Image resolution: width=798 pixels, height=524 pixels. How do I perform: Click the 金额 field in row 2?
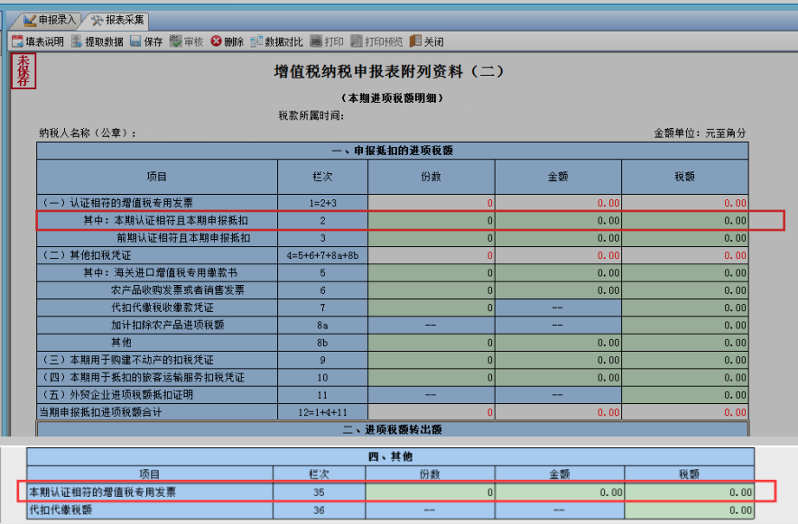(x=558, y=221)
